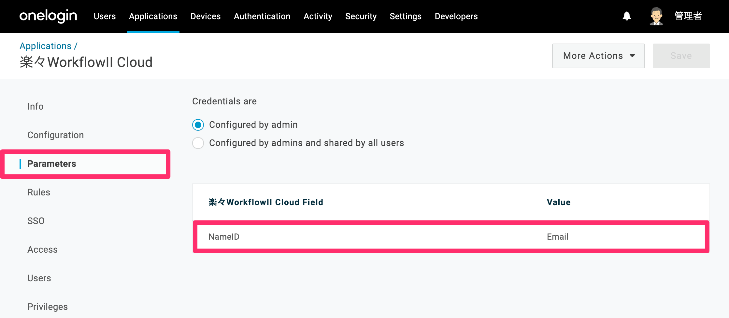The height and width of the screenshot is (318, 729).
Task: Click the 楽々WorkflowII Cloud Field column header
Action: pyautogui.click(x=266, y=202)
